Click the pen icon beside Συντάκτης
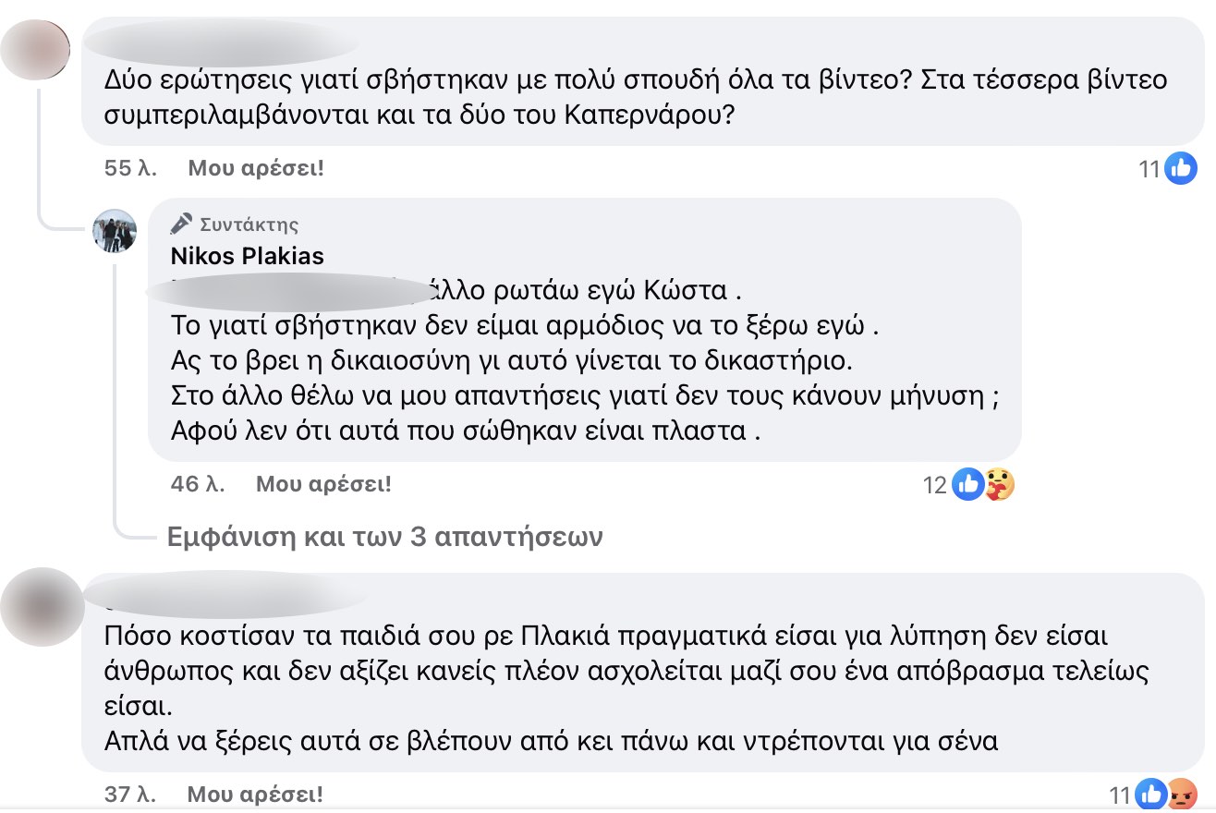This screenshot has height=813, width=1216. [x=182, y=224]
